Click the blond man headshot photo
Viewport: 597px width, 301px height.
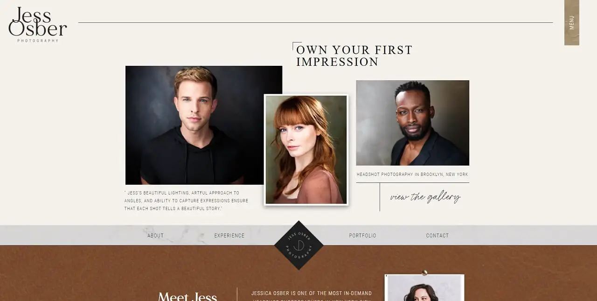pyautogui.click(x=204, y=125)
